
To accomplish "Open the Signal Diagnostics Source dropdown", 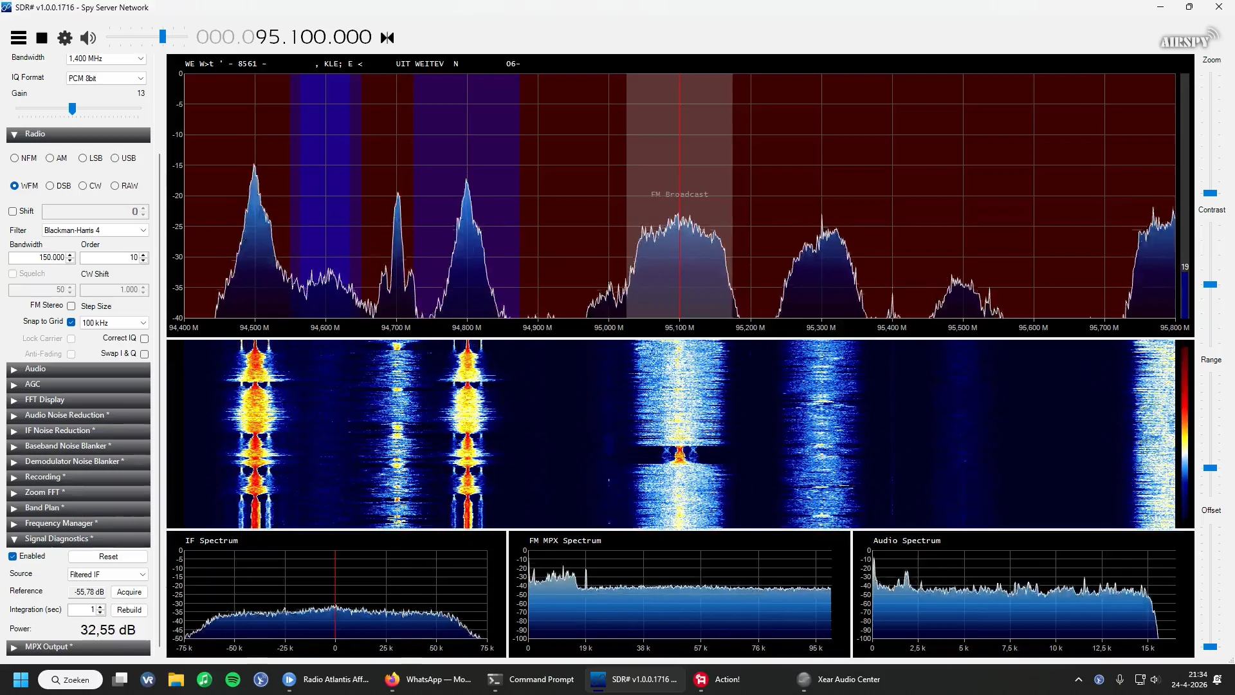I will [x=108, y=575].
